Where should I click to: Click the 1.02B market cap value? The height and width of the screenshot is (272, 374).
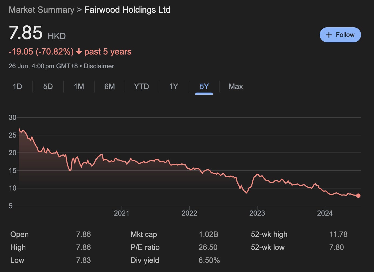[208, 234]
